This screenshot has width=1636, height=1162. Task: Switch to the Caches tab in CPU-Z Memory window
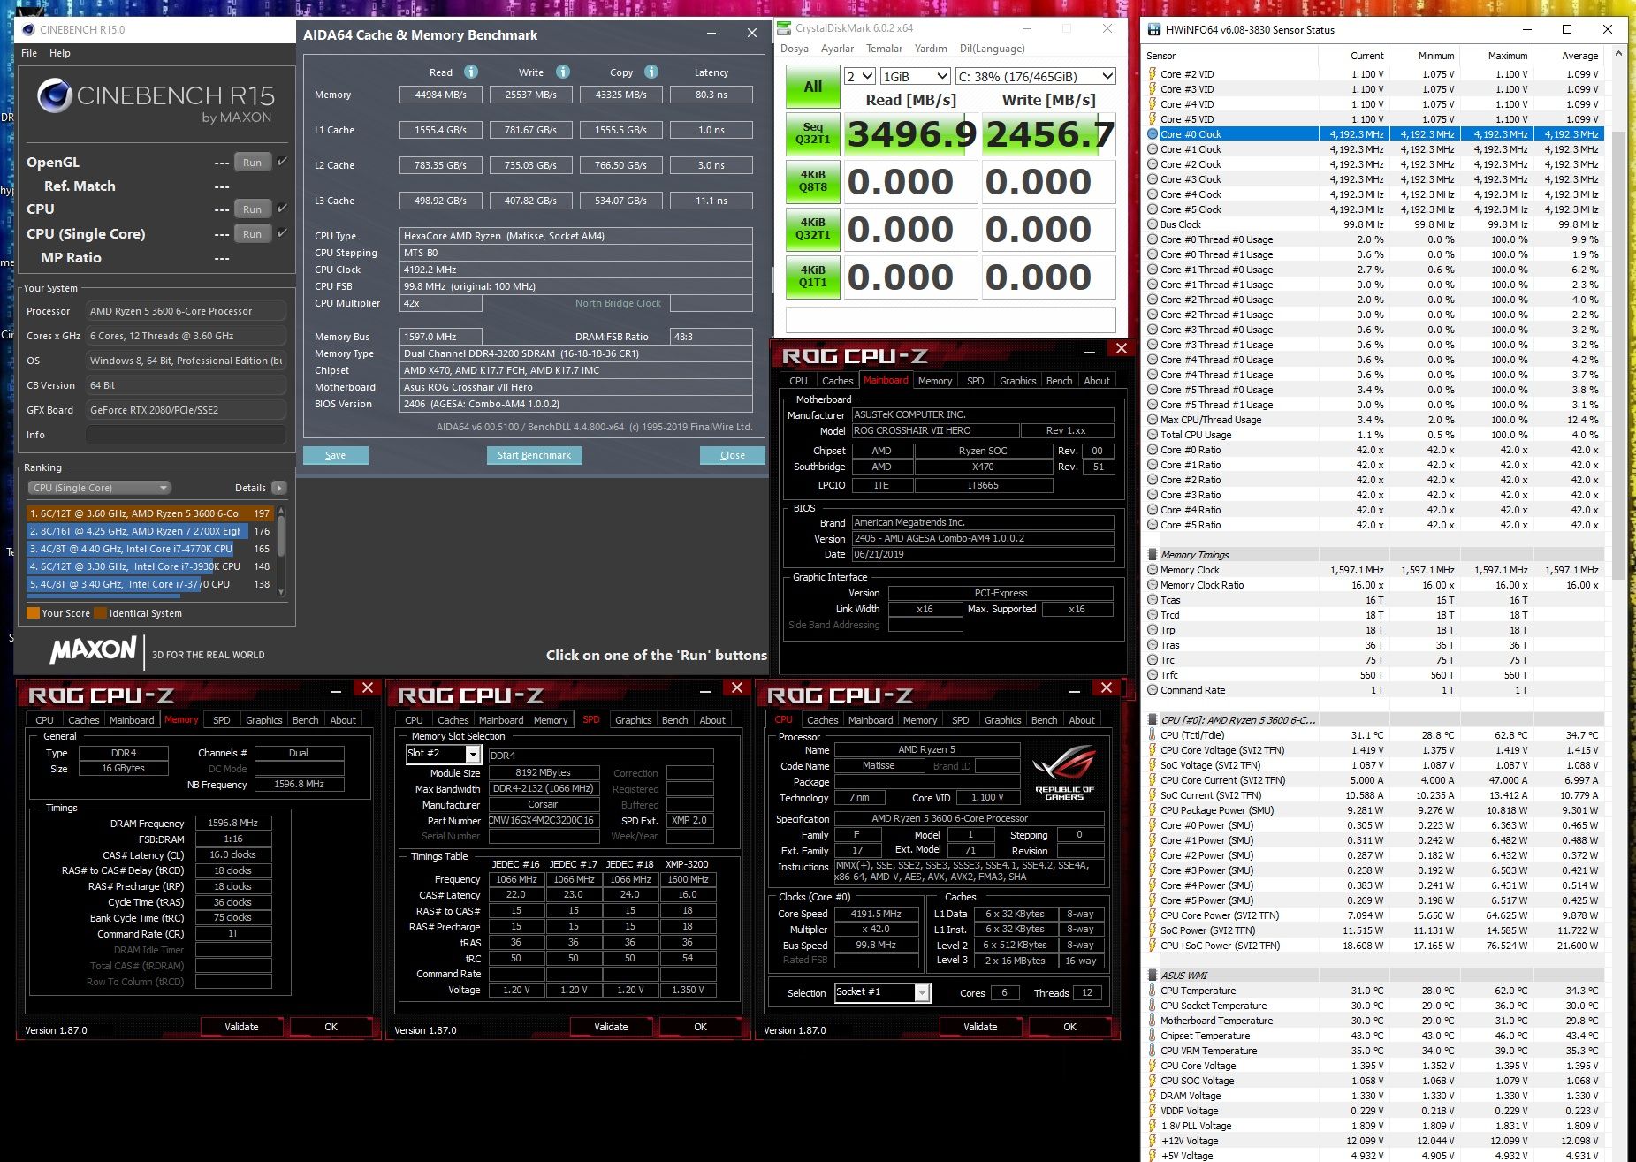(84, 720)
